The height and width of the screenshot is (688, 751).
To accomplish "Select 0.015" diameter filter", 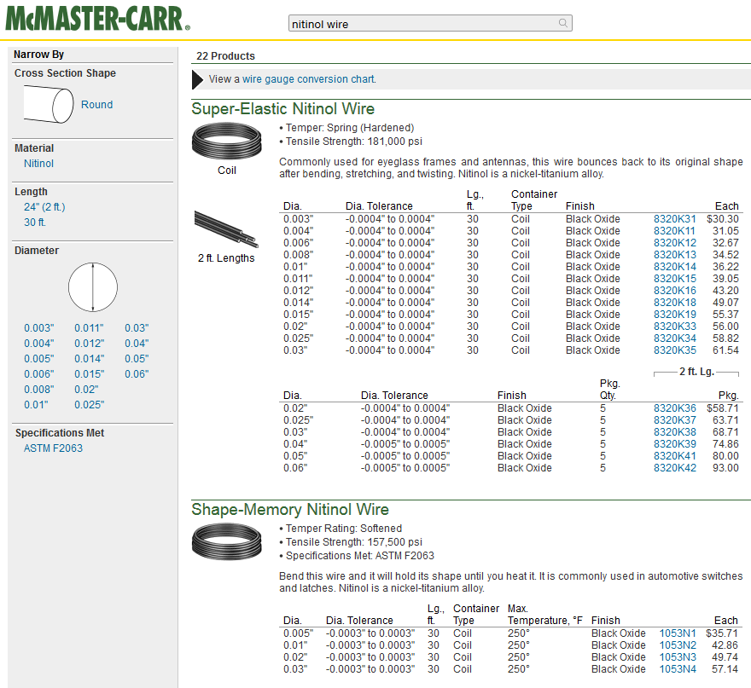I will 90,374.
